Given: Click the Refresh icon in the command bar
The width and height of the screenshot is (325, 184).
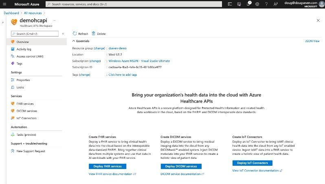Looking at the screenshot, I should [75, 33].
